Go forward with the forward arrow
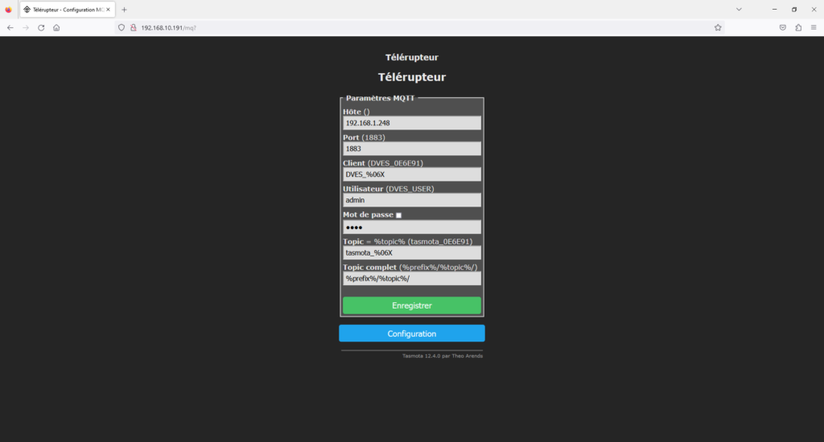824x442 pixels. coord(26,28)
